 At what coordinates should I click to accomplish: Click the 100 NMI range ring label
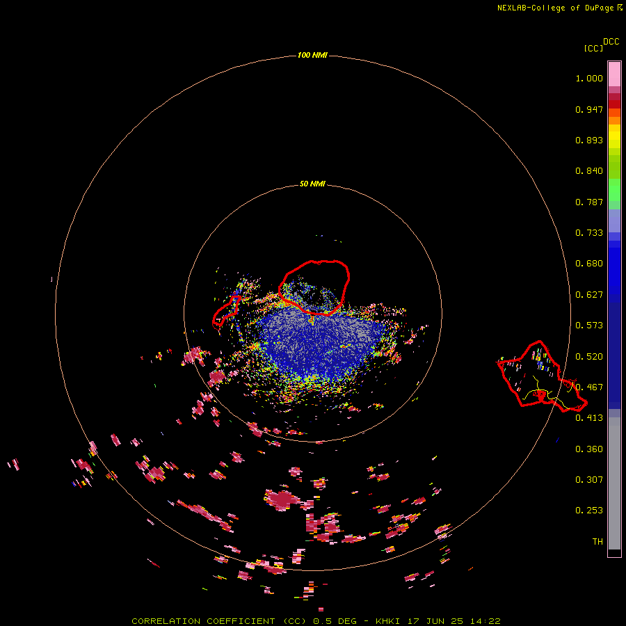(x=312, y=55)
